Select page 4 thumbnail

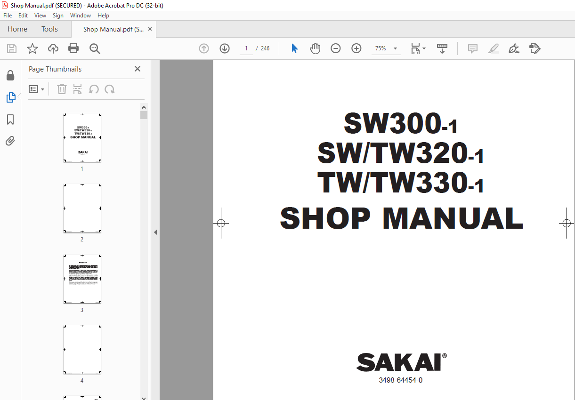click(82, 350)
